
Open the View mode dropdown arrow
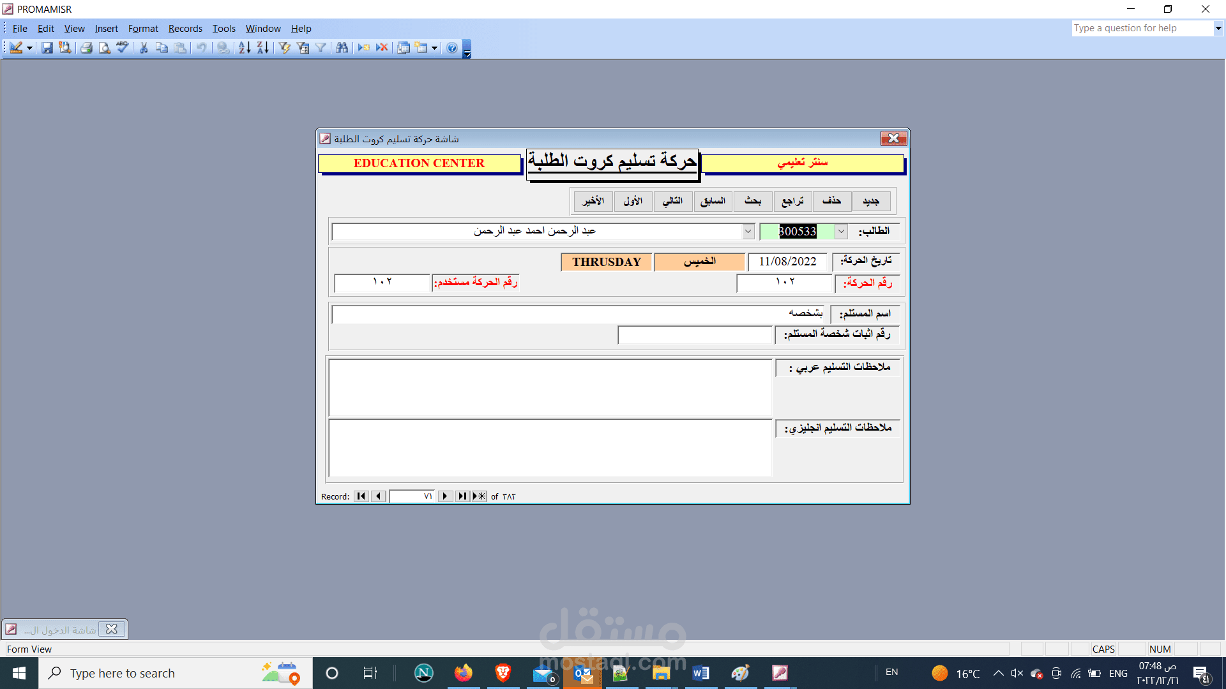(x=29, y=48)
